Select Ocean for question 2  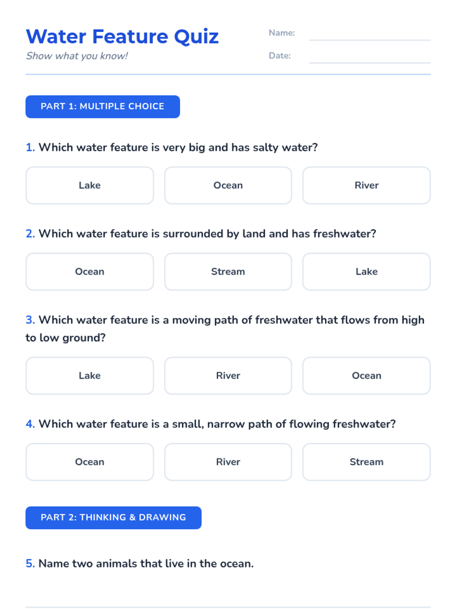(x=90, y=272)
